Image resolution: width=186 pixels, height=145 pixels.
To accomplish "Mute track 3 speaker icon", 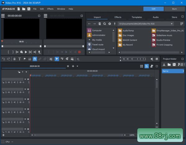I will (x=14, y=102).
